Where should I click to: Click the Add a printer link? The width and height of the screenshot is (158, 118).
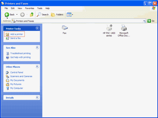[x=16, y=34]
